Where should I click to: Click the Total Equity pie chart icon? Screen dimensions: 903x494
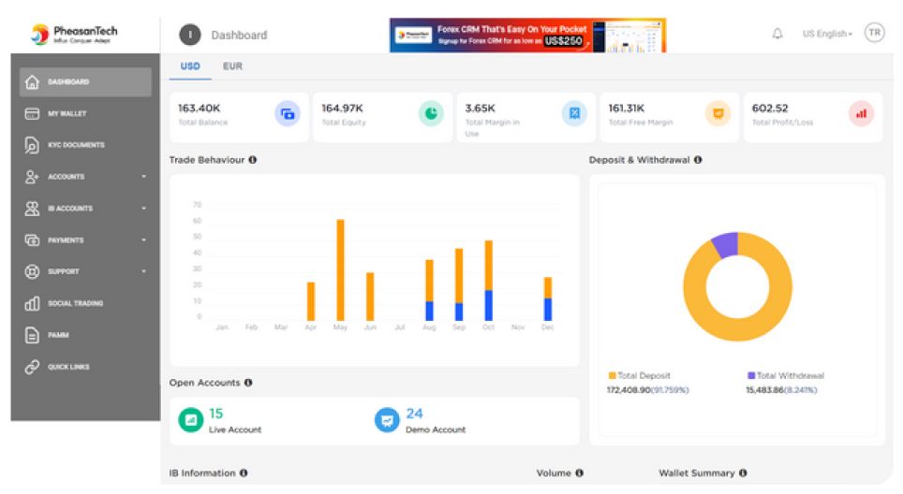pos(431,114)
